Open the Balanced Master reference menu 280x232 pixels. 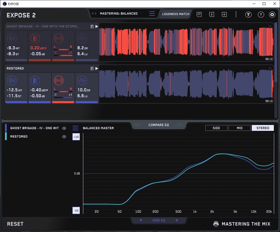[x=75, y=128]
